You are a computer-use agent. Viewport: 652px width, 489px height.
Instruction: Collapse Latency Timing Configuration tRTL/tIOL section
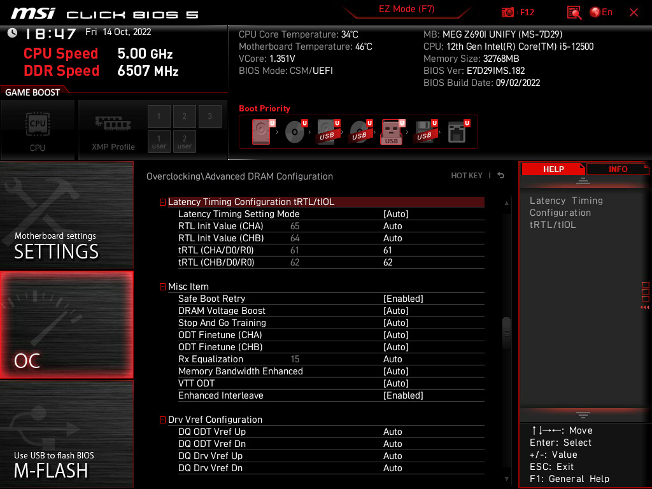[x=162, y=202]
